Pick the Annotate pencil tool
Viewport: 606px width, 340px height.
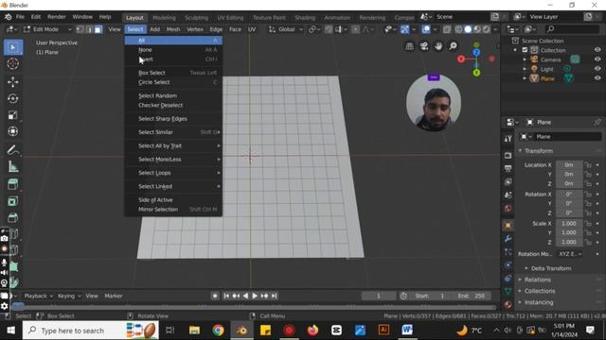13,149
